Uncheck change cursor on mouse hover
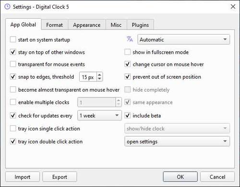The image size is (240, 187). [x=127, y=64]
